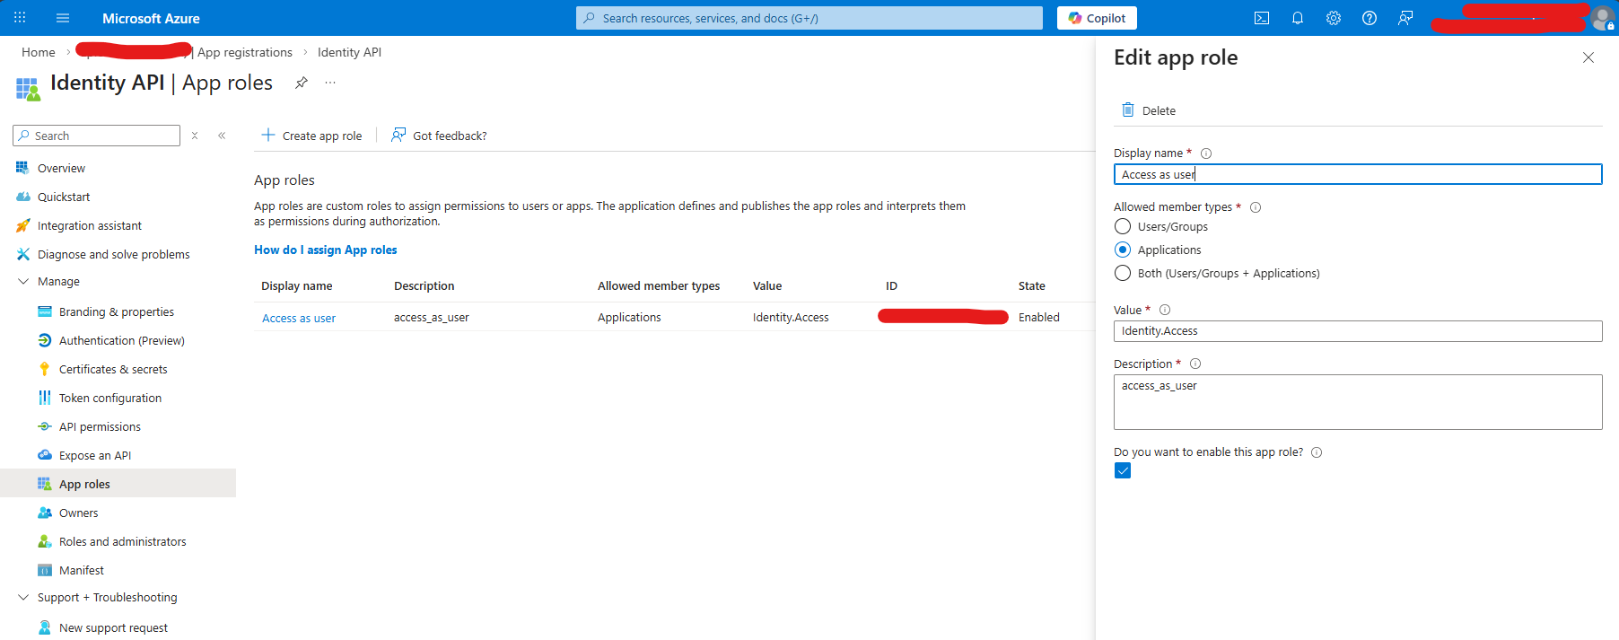
Task: Open the help question mark menu
Action: pyautogui.click(x=1370, y=18)
